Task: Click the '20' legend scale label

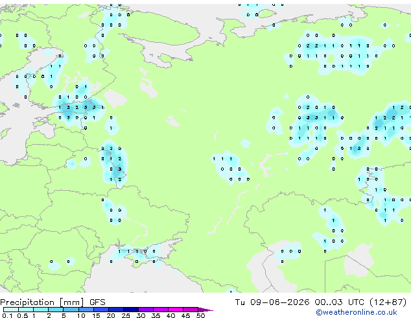Action: [x=111, y=315]
